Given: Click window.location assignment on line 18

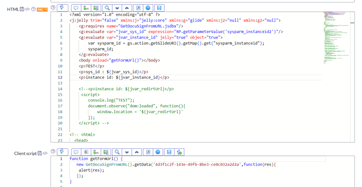Looking at the screenshot, I should [140, 112].
